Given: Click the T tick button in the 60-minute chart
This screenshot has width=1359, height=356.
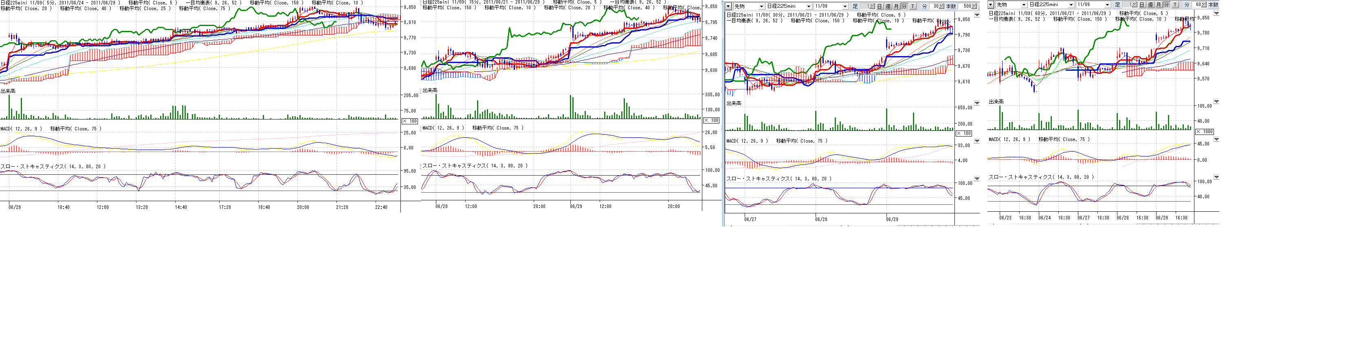Looking at the screenshot, I should [1175, 5].
